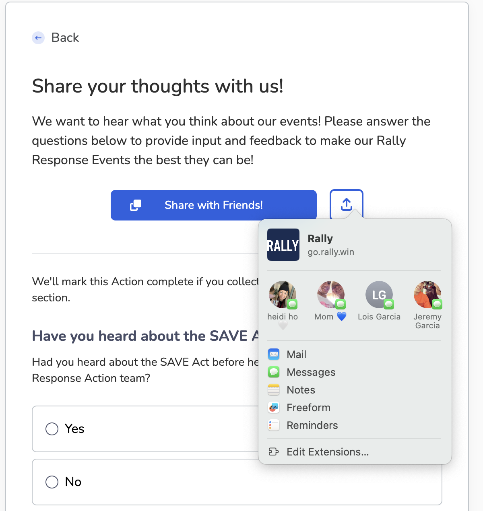Click the copy icon in the Share with Friends button
Viewport: 483px width, 511px height.
point(136,205)
